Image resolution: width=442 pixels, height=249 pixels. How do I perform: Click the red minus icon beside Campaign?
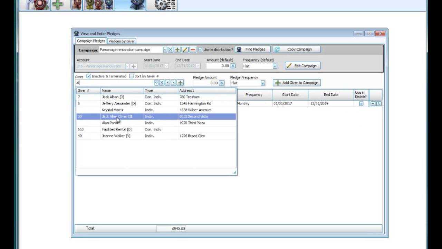point(193,50)
